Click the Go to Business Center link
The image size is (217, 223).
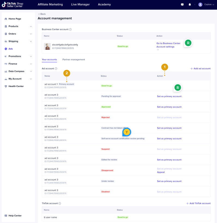[168, 43]
